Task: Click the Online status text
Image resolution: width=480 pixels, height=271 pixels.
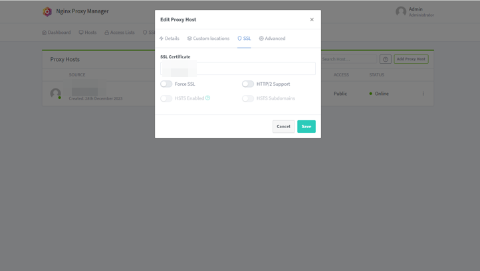Action: pos(382,94)
